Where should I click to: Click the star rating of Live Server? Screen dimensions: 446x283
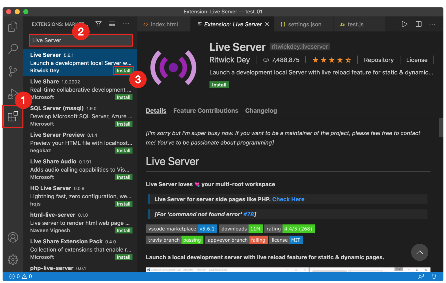click(x=332, y=60)
